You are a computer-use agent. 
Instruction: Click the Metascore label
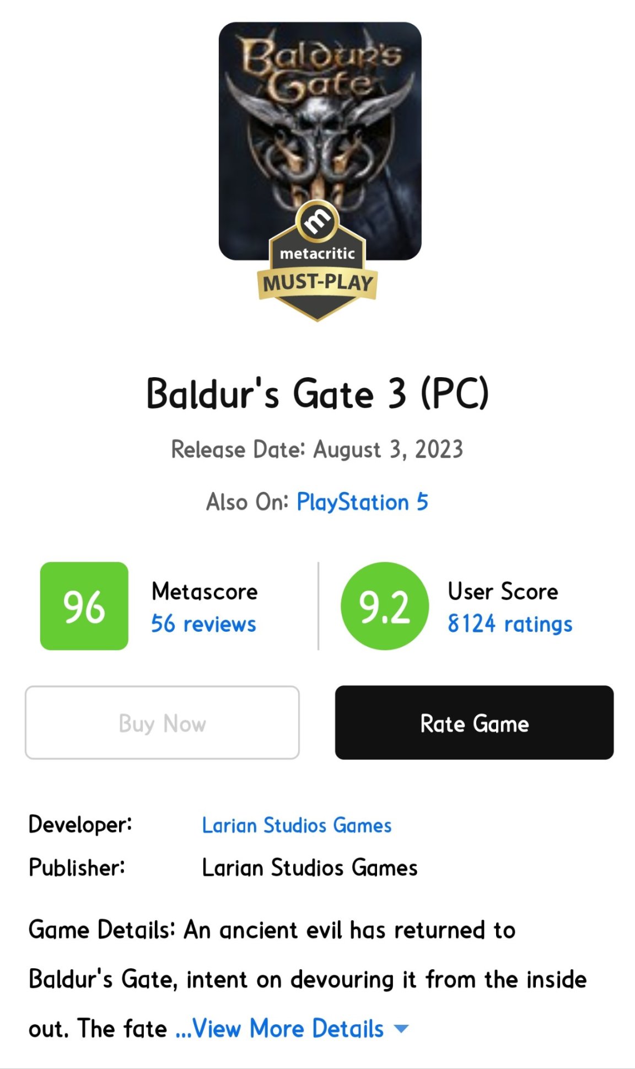pyautogui.click(x=205, y=592)
